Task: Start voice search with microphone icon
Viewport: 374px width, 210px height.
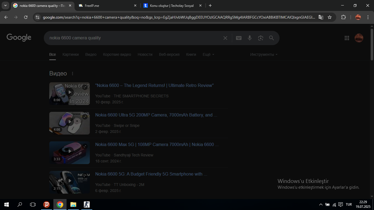Action: [x=250, y=38]
